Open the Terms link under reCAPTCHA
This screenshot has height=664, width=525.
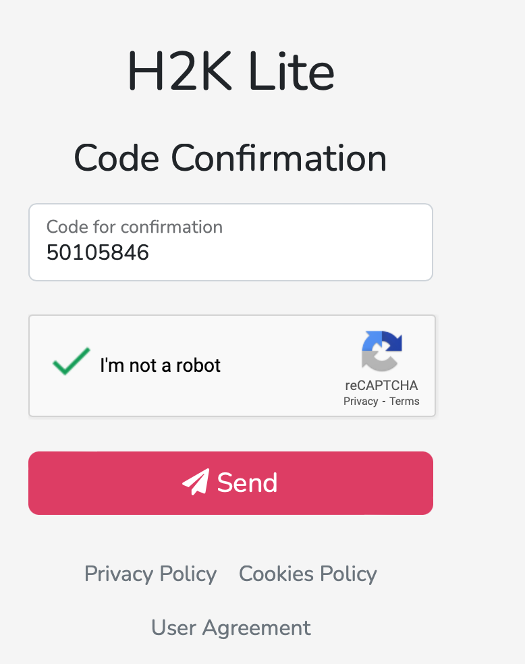404,401
